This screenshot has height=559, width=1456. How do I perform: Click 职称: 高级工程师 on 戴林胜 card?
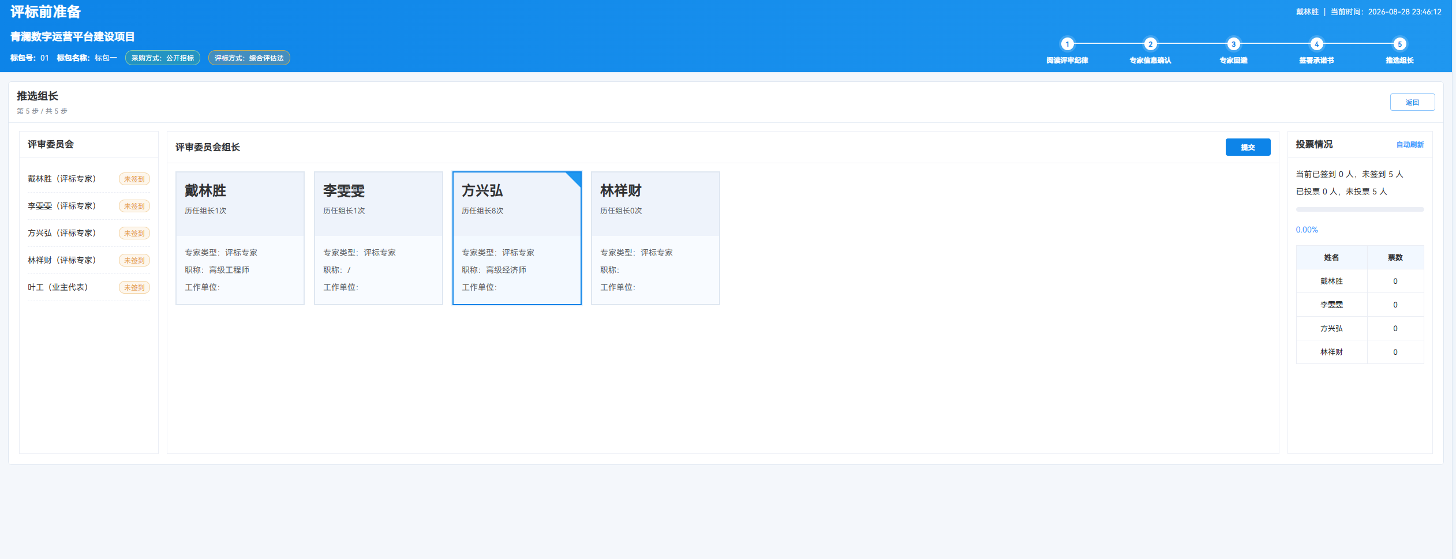coord(217,270)
